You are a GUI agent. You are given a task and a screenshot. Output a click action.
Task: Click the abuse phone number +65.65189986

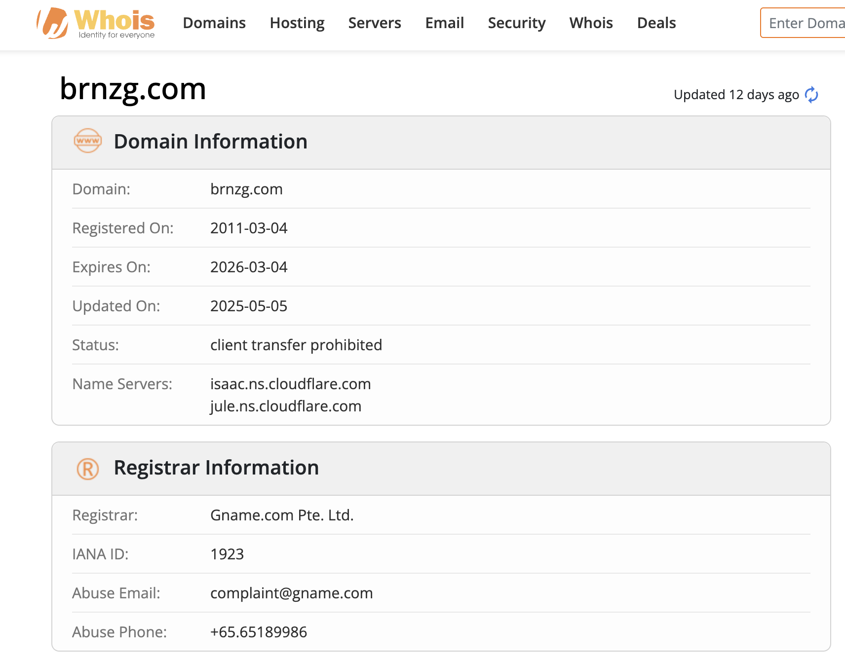[x=259, y=632]
